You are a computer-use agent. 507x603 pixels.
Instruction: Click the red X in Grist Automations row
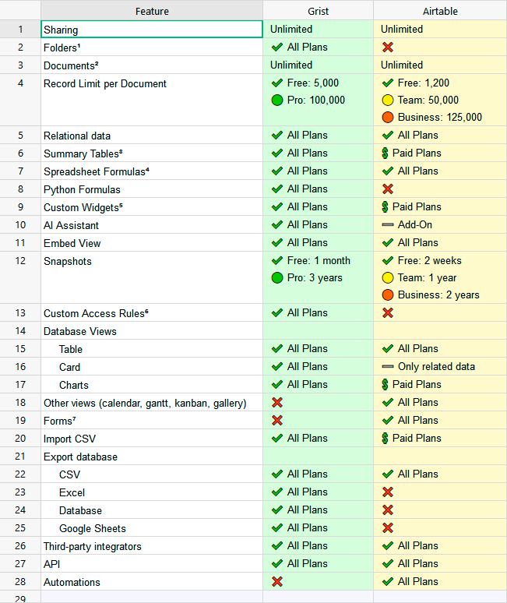coord(276,582)
